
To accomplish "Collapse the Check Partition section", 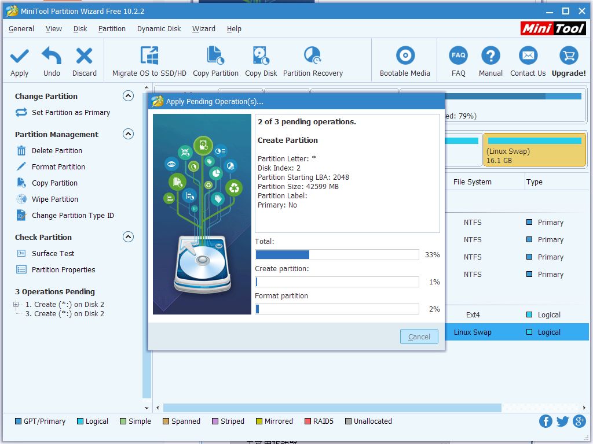I will point(128,236).
